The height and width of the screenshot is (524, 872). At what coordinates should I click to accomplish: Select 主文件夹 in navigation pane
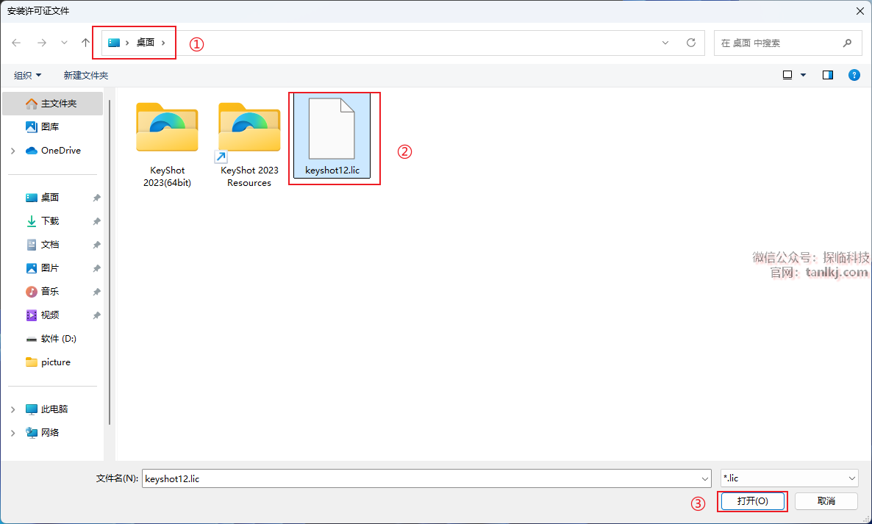tap(53, 104)
